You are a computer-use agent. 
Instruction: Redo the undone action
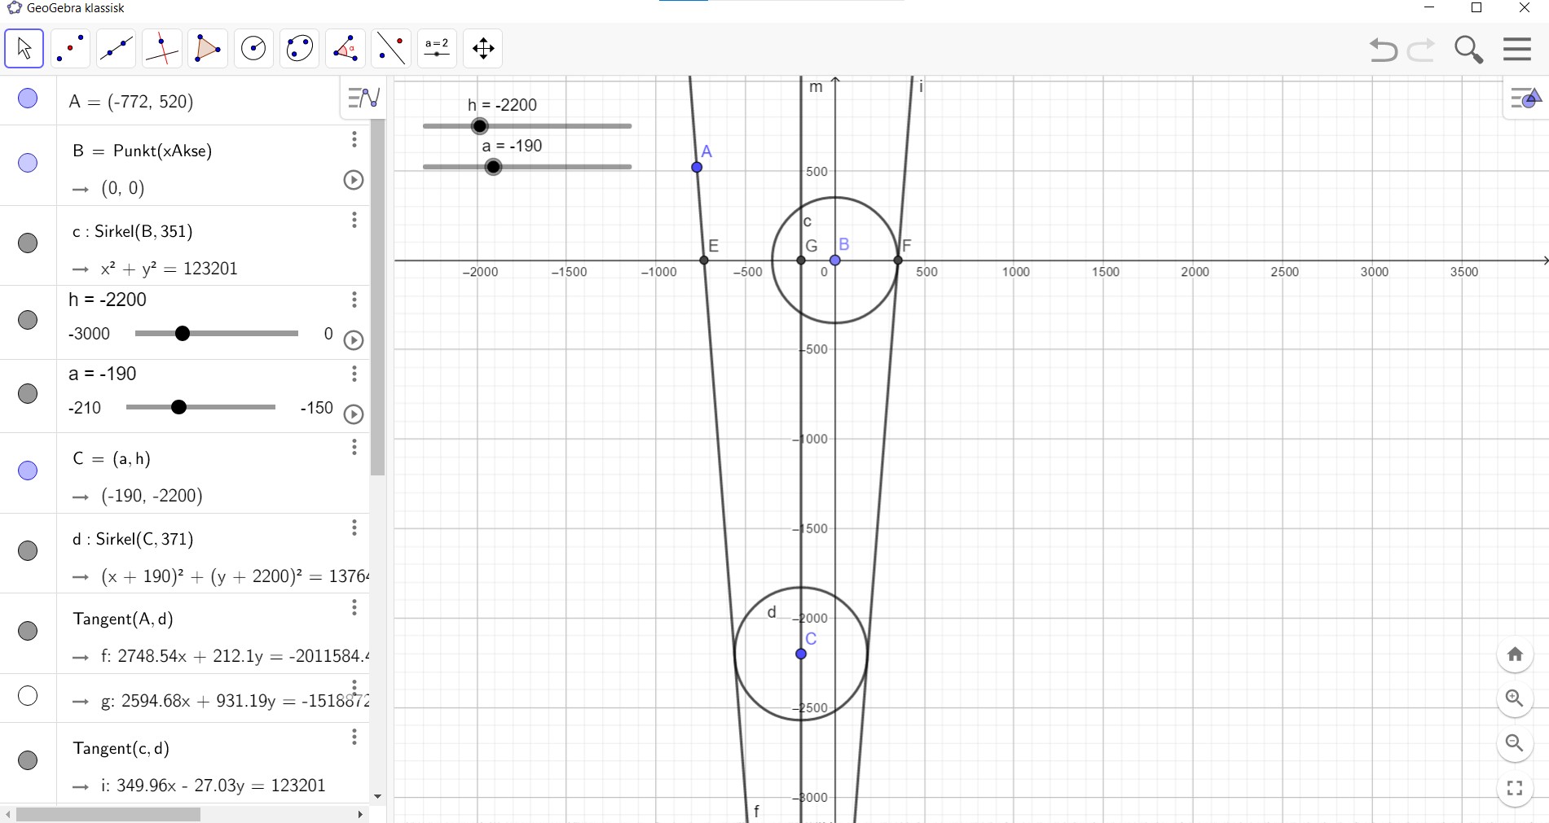click(1421, 50)
